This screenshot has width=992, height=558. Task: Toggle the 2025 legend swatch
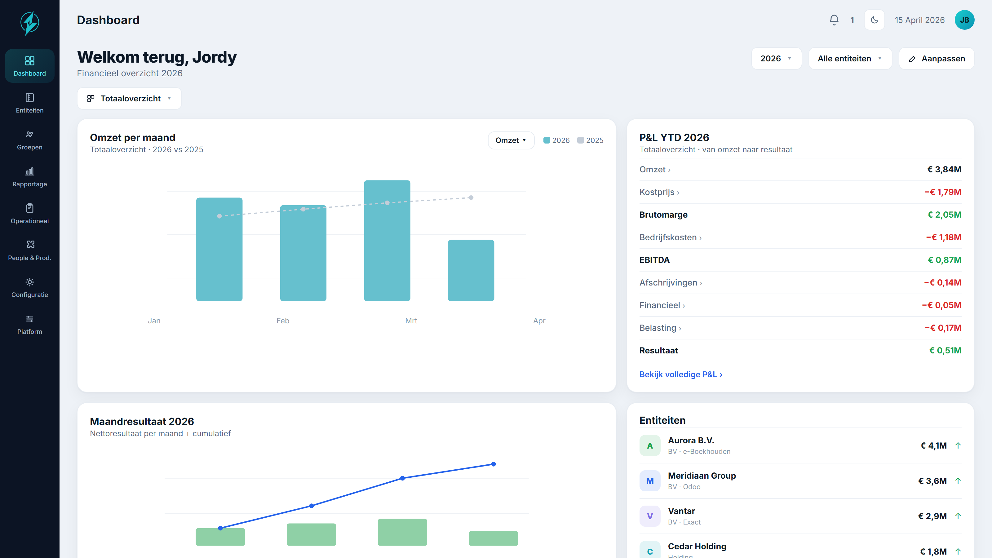[x=580, y=140]
